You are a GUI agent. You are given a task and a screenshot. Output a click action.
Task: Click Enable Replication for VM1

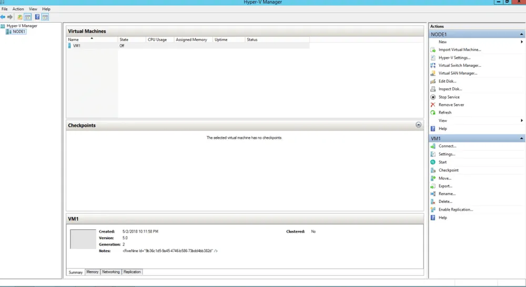coord(456,210)
